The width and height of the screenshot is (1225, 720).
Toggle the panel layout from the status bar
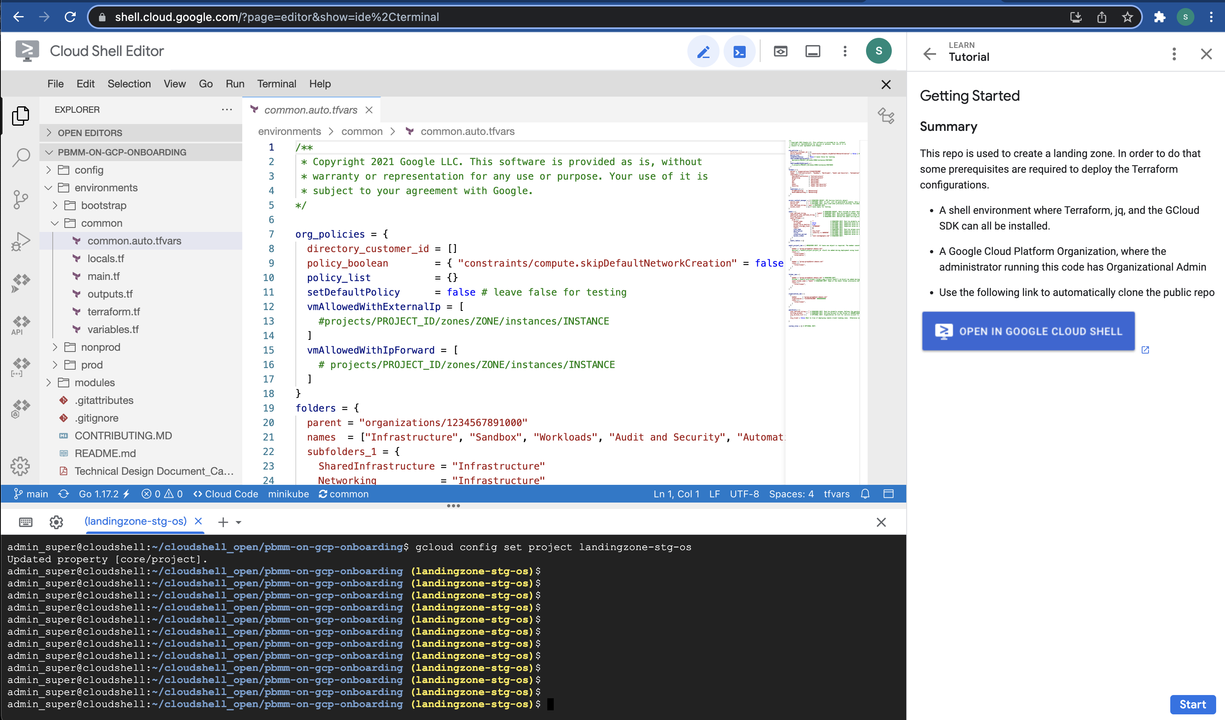tap(889, 494)
